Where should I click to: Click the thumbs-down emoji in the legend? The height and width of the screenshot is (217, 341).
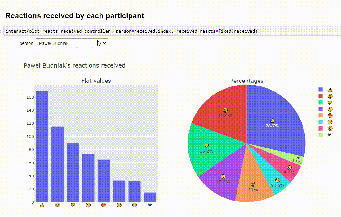[329, 103]
